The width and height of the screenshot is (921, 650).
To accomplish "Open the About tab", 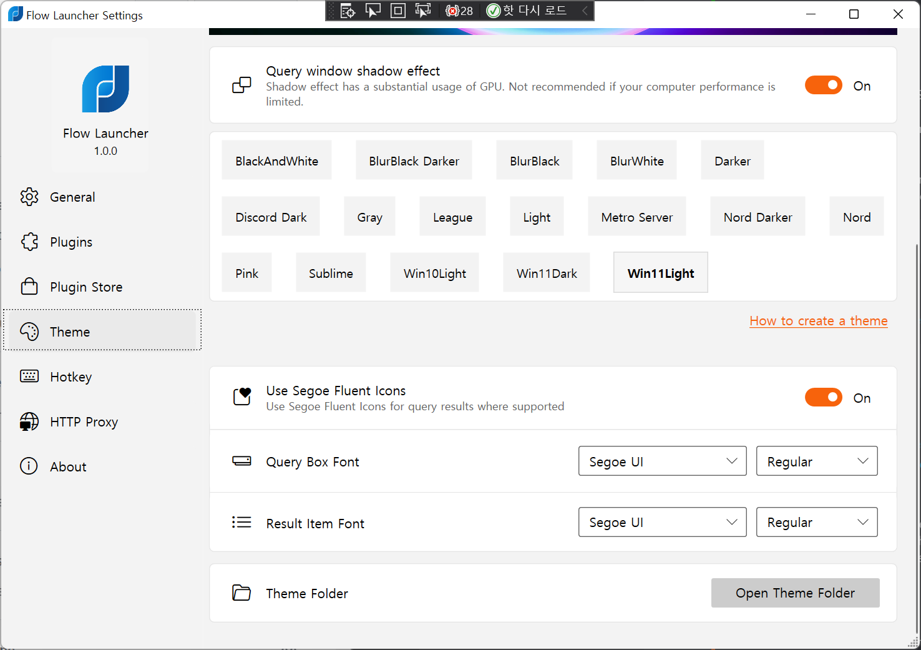I will 102,466.
